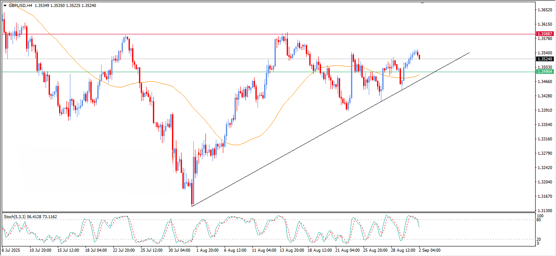556x256 pixels.
Task: Click the 18 Aug 12:00 time label
Action: click(x=319, y=250)
